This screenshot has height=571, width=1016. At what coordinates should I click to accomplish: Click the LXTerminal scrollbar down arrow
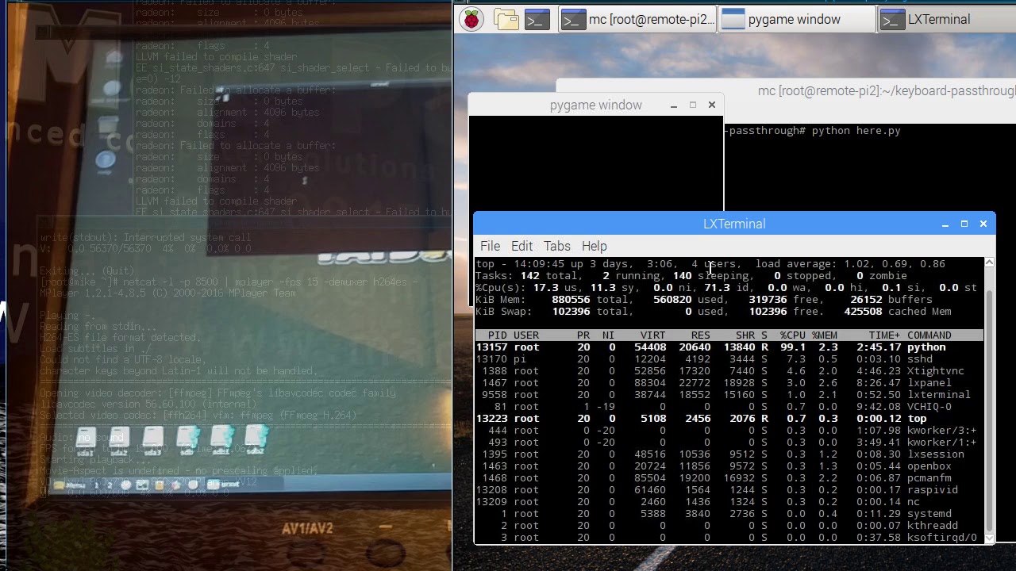(989, 538)
